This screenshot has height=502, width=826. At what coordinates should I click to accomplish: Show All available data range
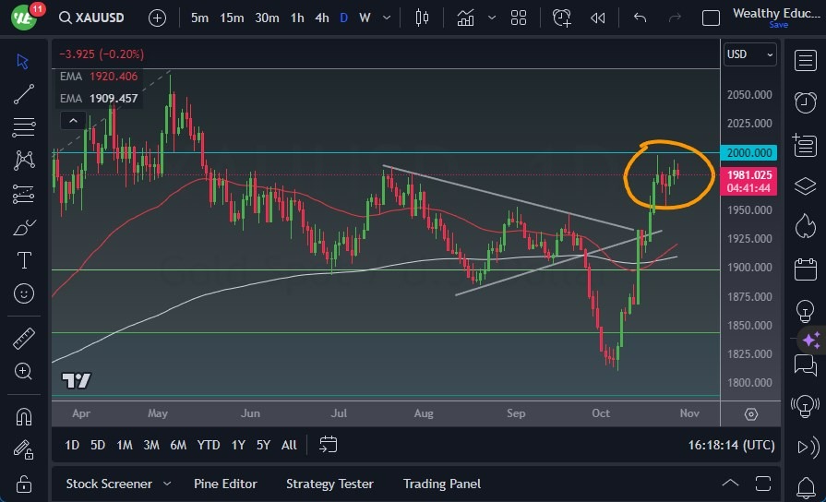tap(289, 445)
